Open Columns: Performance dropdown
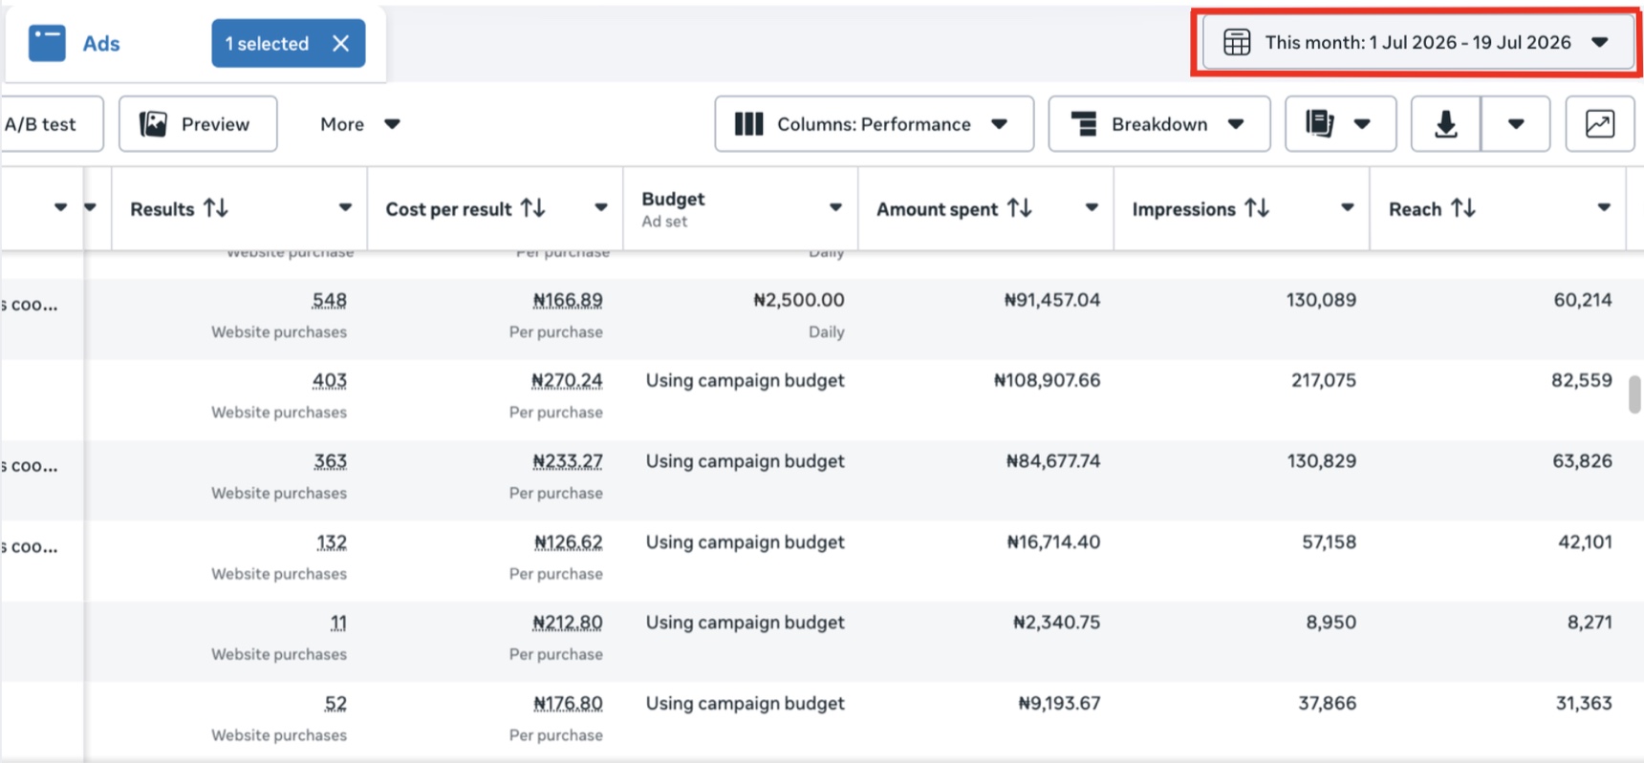 click(x=874, y=123)
